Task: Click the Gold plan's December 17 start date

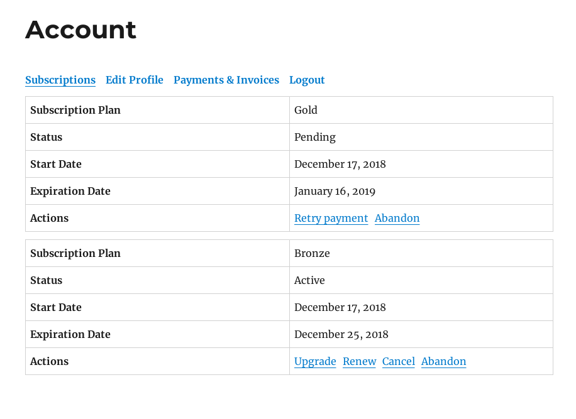Action: [340, 164]
